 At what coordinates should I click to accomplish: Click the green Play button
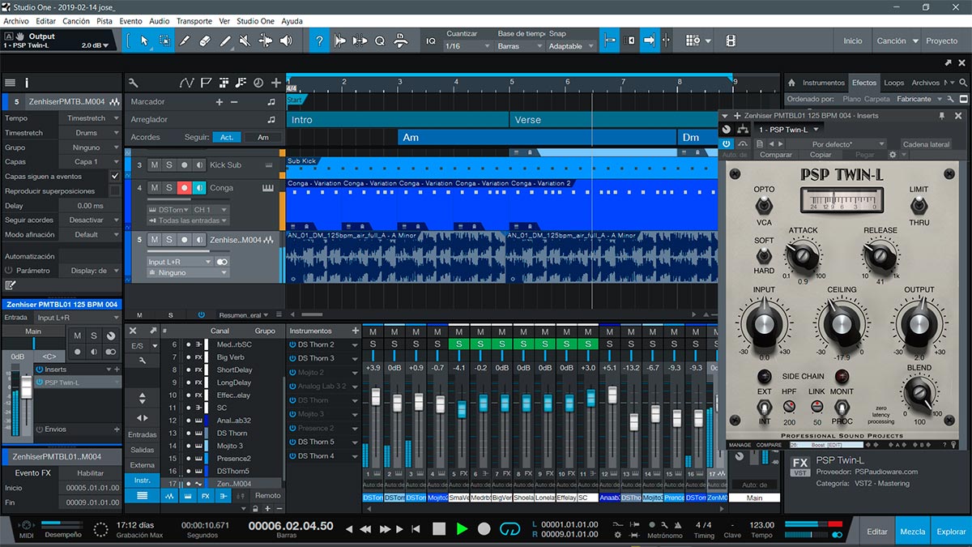[x=462, y=528]
